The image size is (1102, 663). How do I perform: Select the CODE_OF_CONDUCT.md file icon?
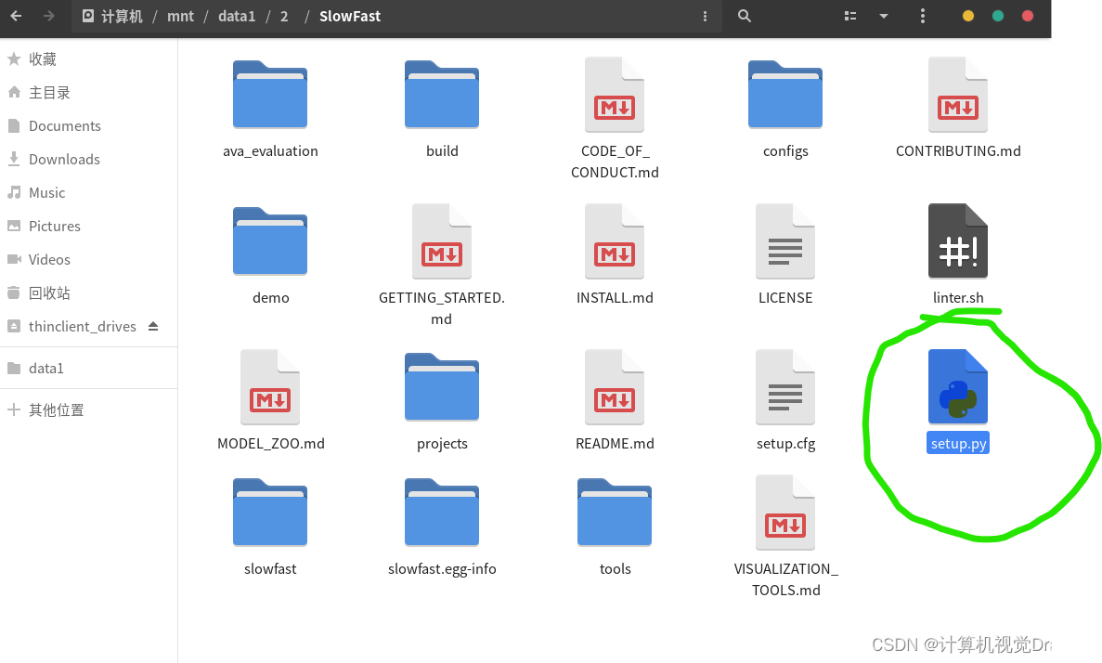[x=615, y=94]
